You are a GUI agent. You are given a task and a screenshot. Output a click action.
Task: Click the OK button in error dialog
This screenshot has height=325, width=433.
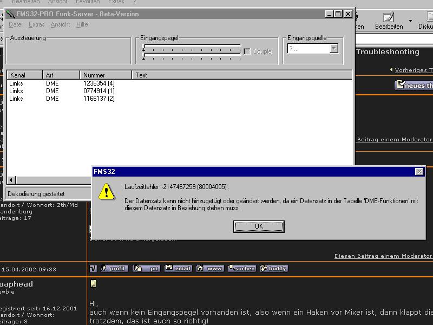[259, 226]
